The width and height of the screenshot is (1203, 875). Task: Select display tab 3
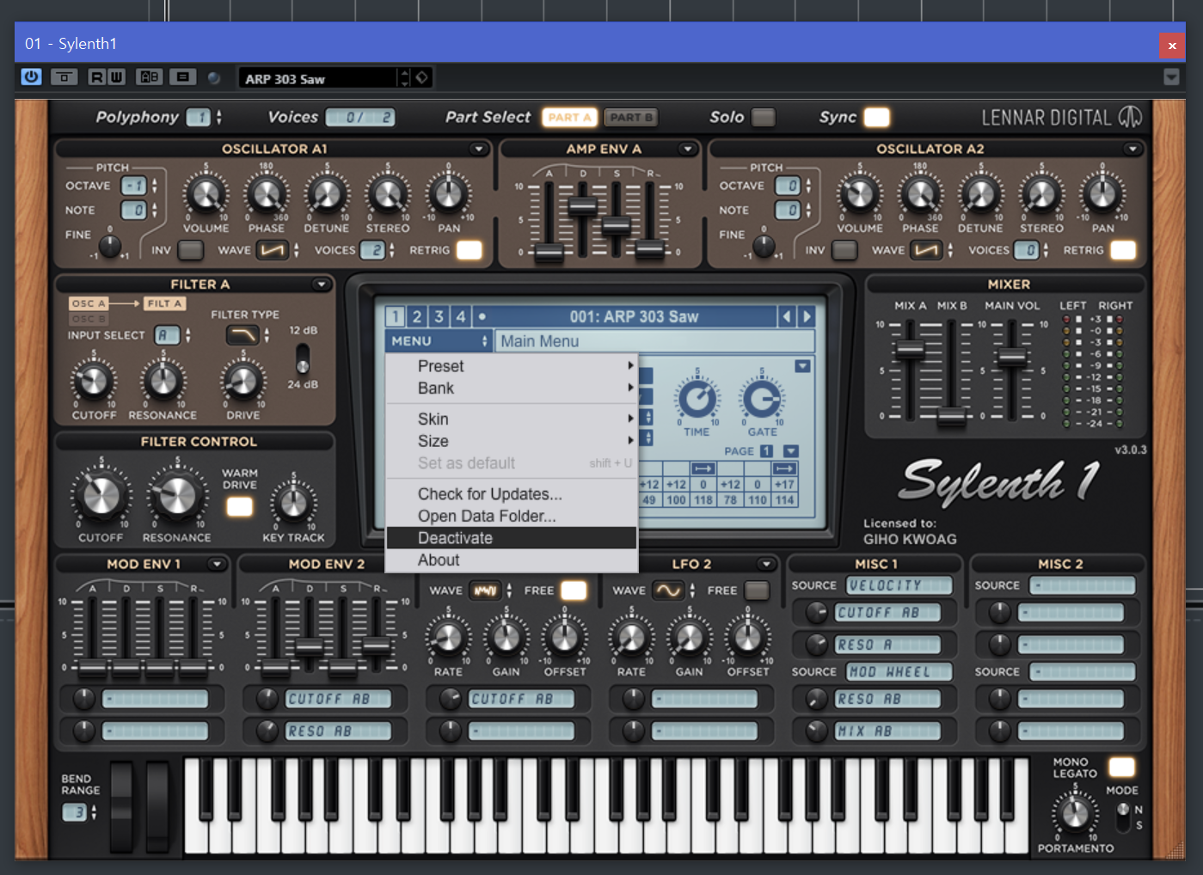pyautogui.click(x=439, y=316)
